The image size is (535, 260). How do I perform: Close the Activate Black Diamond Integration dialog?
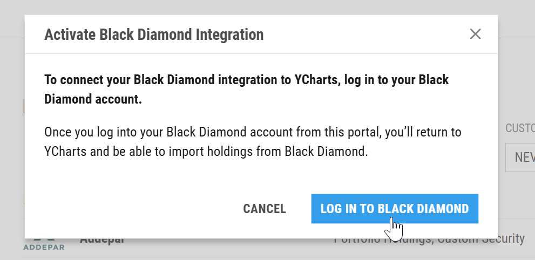(475, 34)
